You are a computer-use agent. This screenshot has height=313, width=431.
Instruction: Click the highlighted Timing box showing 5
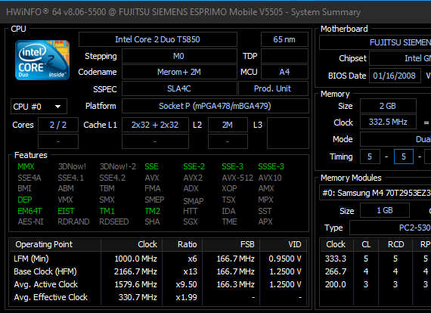tap(404, 156)
